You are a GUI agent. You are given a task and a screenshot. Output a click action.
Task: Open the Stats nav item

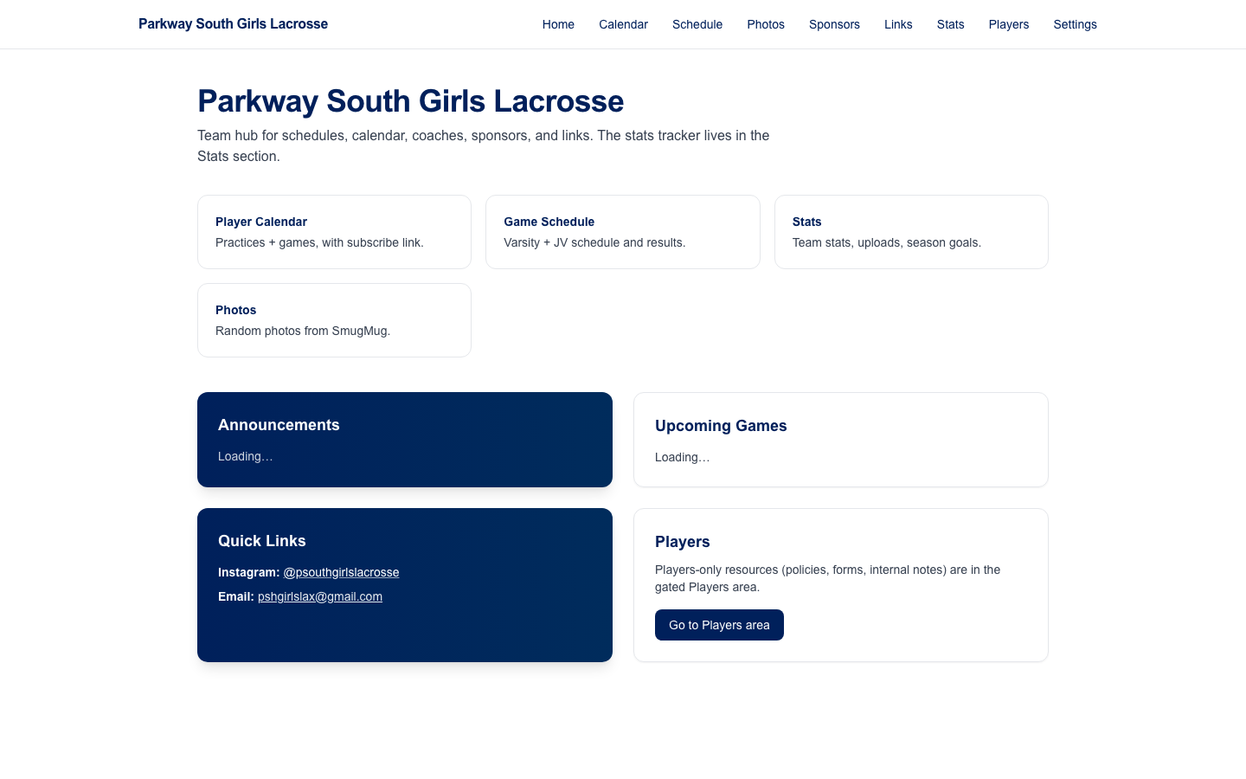[950, 24]
